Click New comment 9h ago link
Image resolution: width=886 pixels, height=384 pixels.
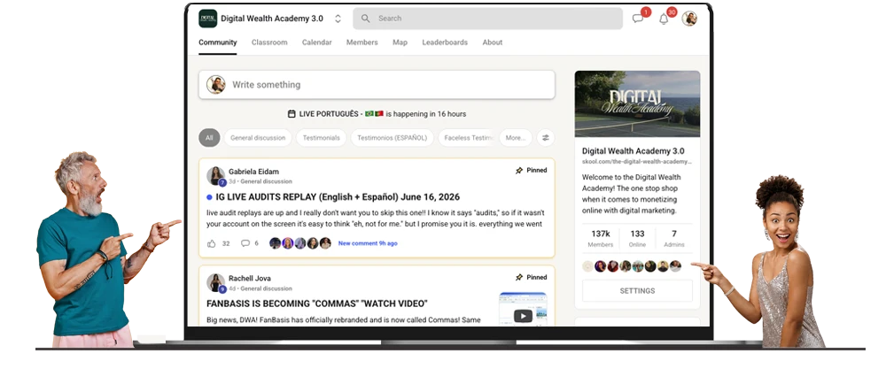point(368,243)
